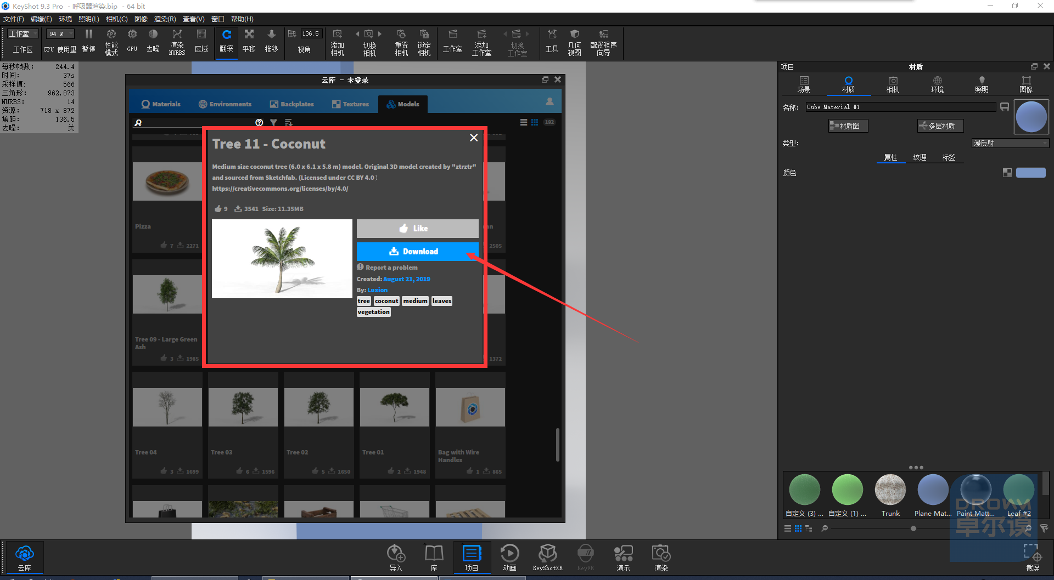
Task: Open the 云库 cloud library button
Action: tap(25, 558)
